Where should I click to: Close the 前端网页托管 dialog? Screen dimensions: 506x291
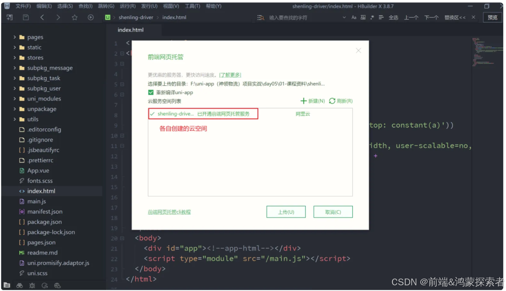coord(359,51)
